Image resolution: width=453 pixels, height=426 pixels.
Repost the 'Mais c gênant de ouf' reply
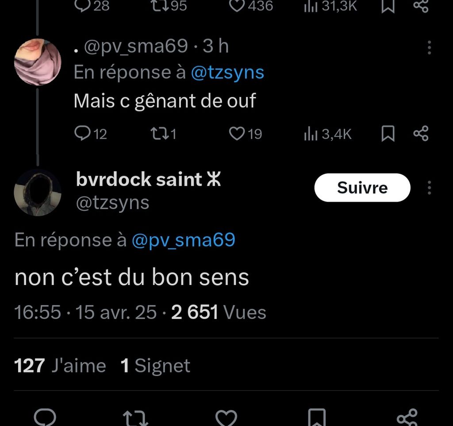(163, 134)
